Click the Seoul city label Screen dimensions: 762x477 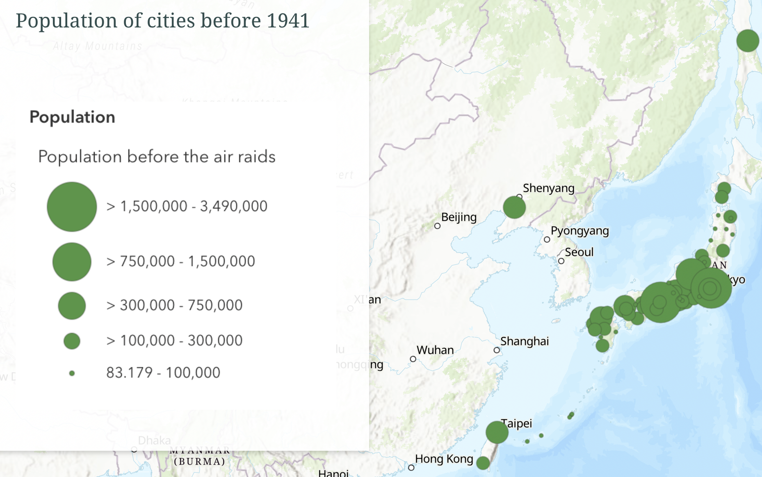coord(579,252)
